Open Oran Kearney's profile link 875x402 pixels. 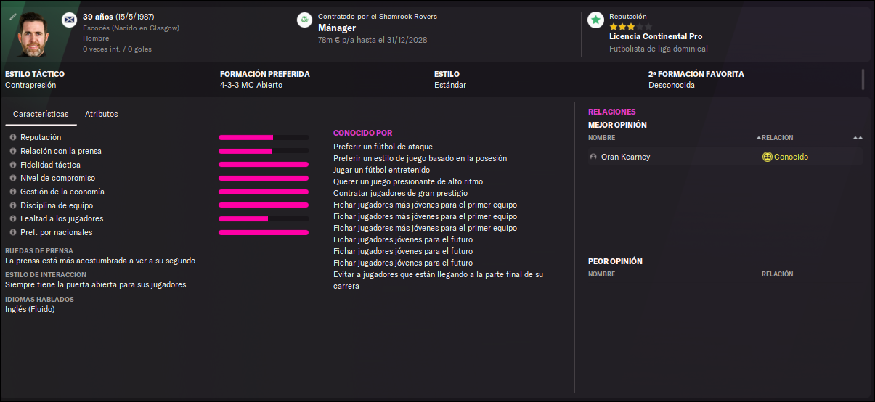coord(625,157)
